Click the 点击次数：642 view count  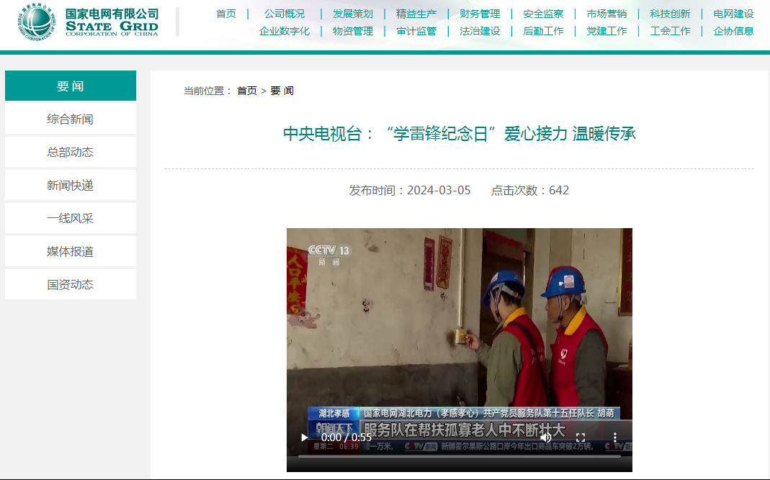(x=530, y=190)
